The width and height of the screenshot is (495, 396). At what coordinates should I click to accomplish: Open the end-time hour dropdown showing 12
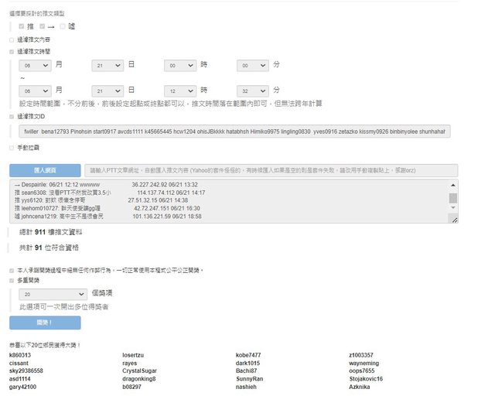coord(180,90)
